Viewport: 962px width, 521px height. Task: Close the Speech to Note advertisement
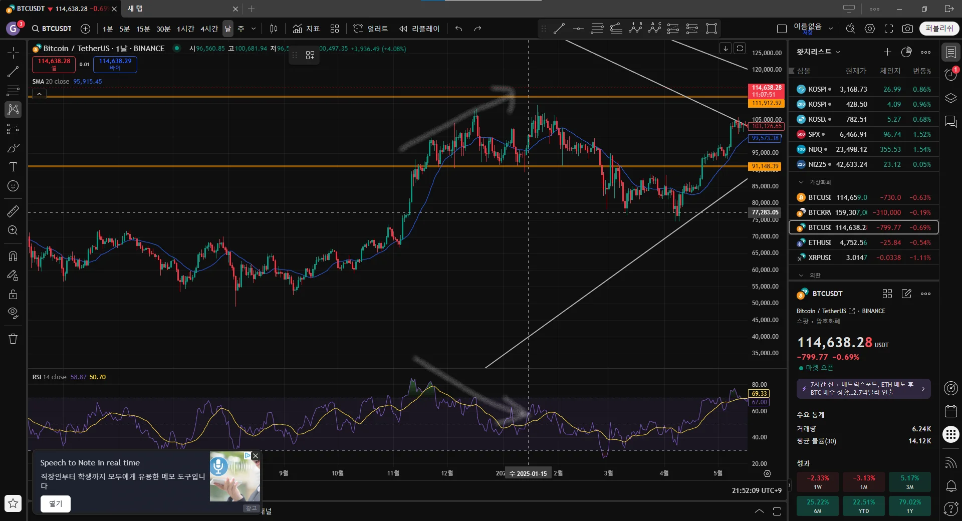tap(256, 456)
